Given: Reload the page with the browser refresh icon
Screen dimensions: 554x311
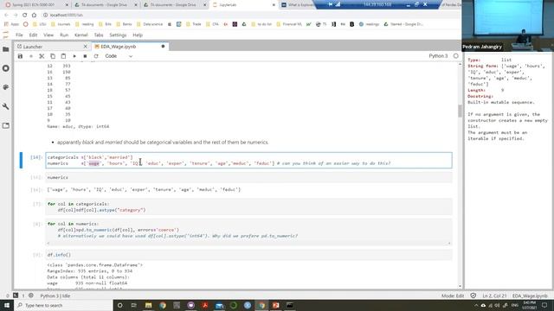Looking at the screenshot, I should coord(25,16).
